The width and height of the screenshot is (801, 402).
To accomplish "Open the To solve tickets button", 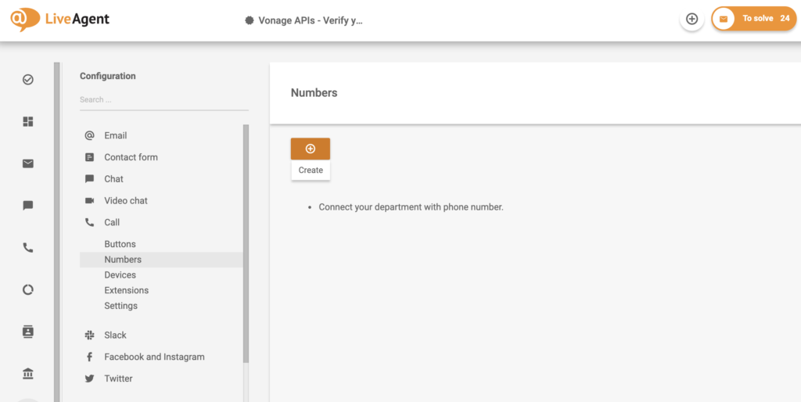I will [x=753, y=19].
